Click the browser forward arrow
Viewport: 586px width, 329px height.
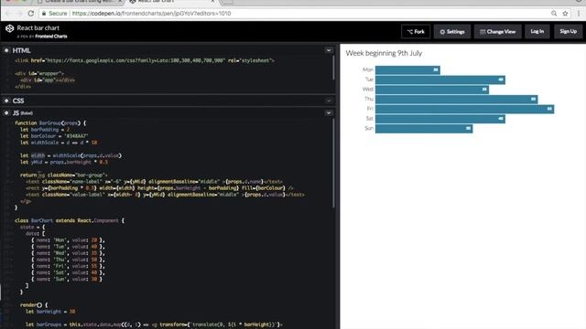[x=19, y=14]
